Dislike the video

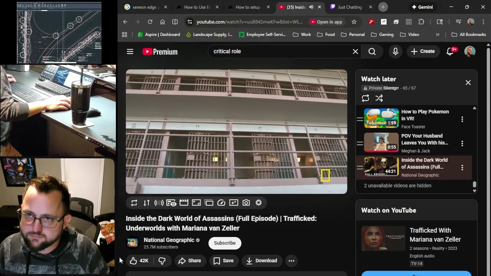162,261
